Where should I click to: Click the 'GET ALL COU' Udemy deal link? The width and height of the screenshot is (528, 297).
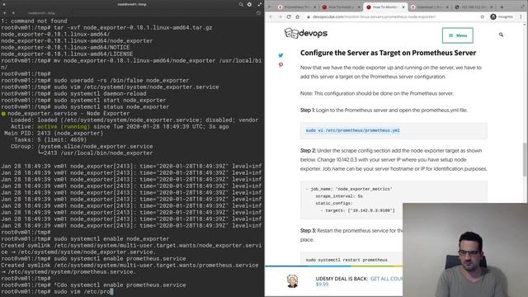[x=386, y=279]
